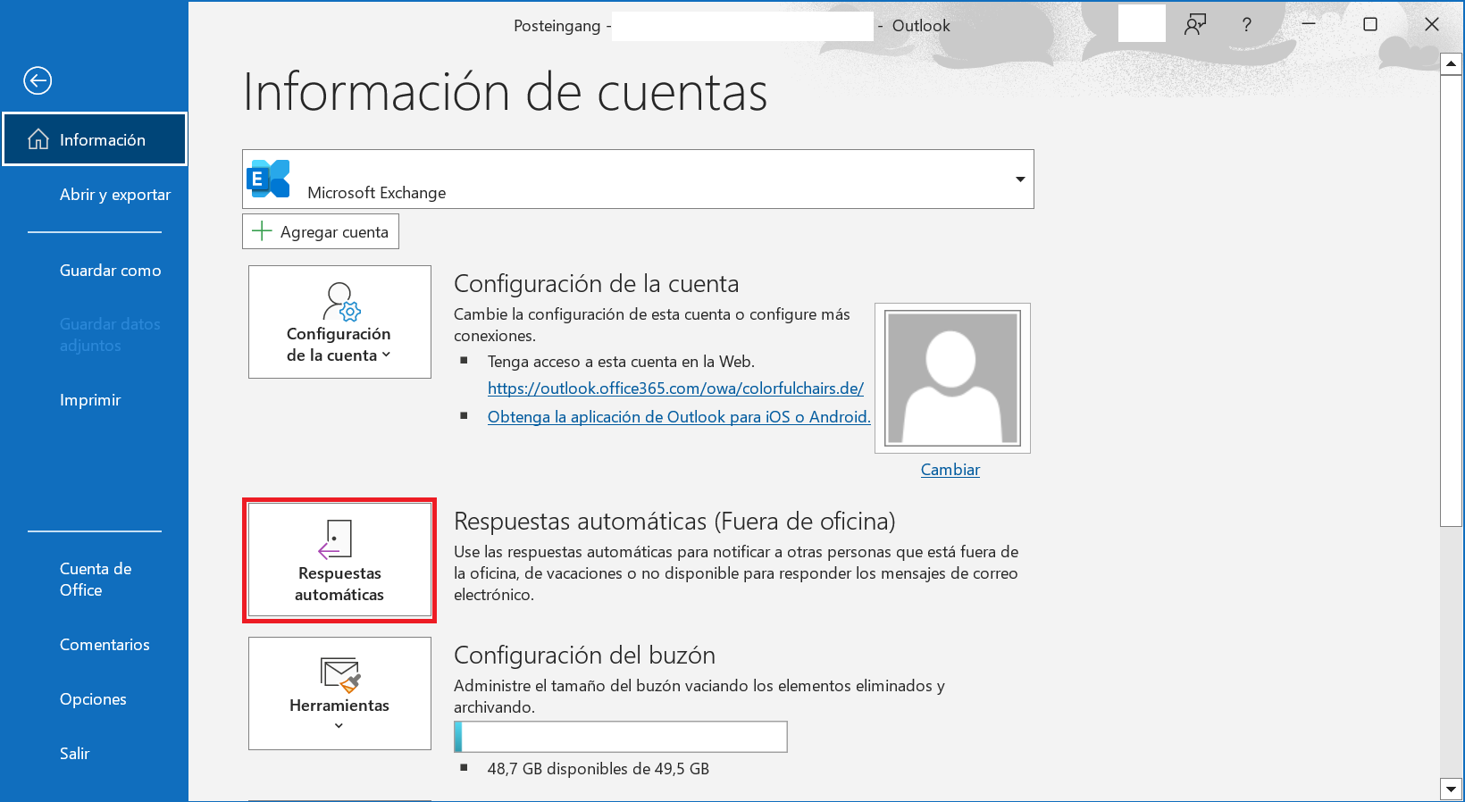Click the account settings person-gear icon
This screenshot has height=802, width=1465.
click(x=341, y=301)
